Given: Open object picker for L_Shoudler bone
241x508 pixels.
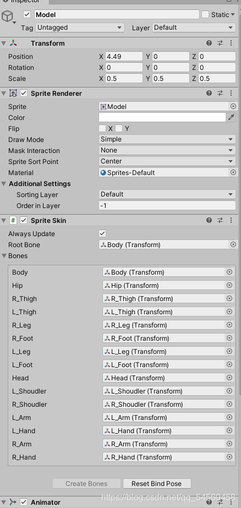Looking at the screenshot, I should click(229, 391).
